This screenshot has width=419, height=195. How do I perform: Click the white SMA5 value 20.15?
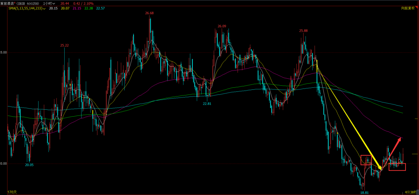coord(54,9)
